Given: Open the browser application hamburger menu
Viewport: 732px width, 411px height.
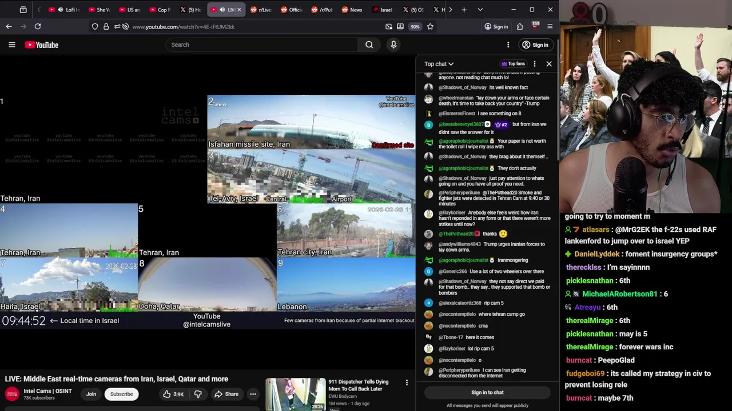Looking at the screenshot, I should [550, 26].
